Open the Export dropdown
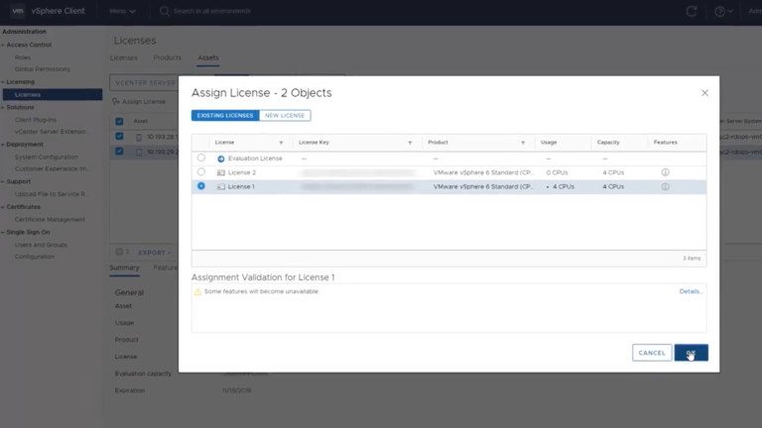The height and width of the screenshot is (428, 762). pos(155,253)
